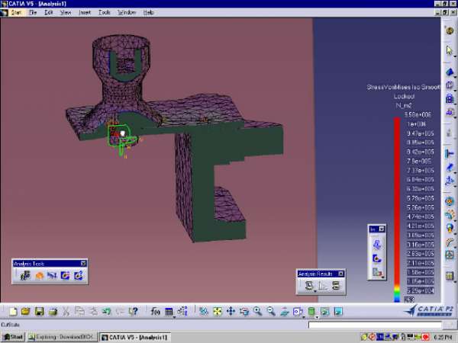Click the Windows Start button

(13, 337)
